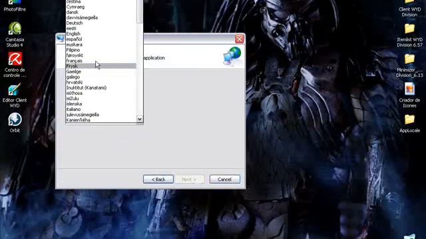Click the Back button
Image resolution: width=426 pixels, height=239 pixels.
158,179
